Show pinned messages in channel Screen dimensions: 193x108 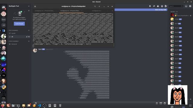click(154, 6)
